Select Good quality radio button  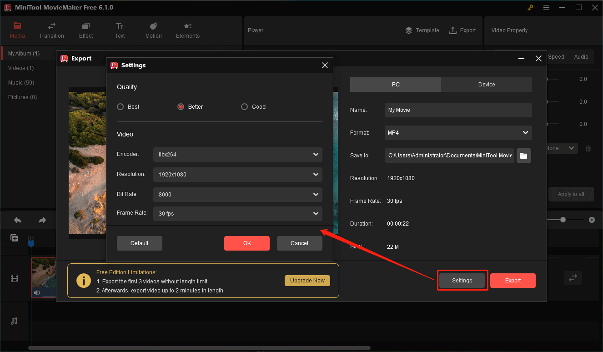(x=244, y=107)
